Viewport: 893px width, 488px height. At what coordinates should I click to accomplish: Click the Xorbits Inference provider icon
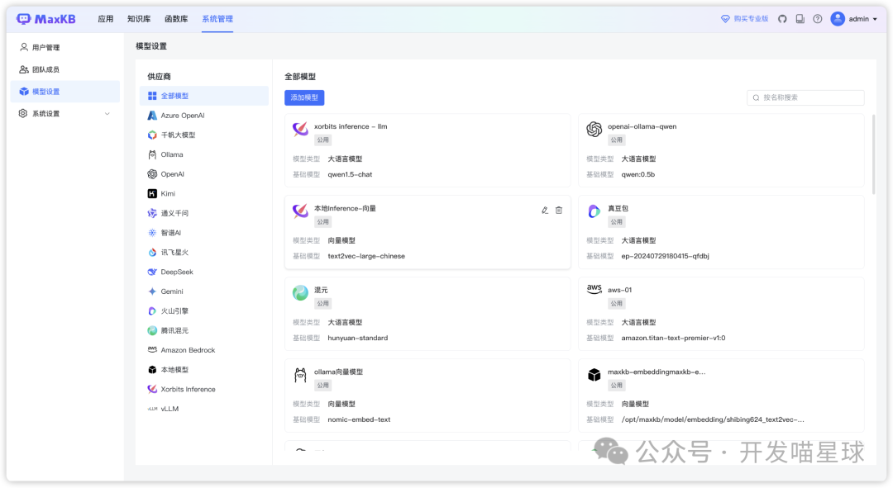point(152,389)
